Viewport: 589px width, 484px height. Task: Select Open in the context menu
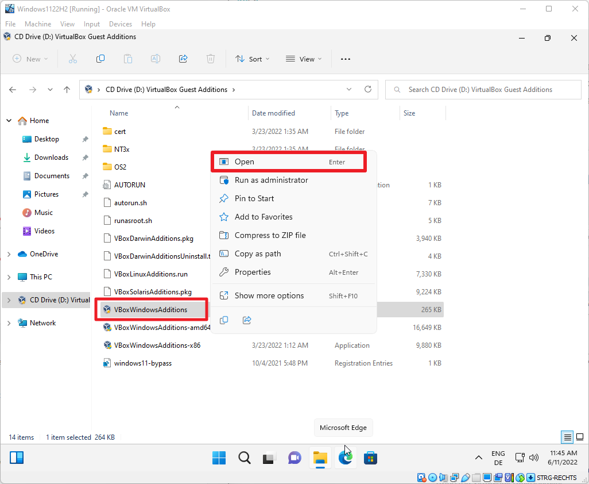(289, 162)
